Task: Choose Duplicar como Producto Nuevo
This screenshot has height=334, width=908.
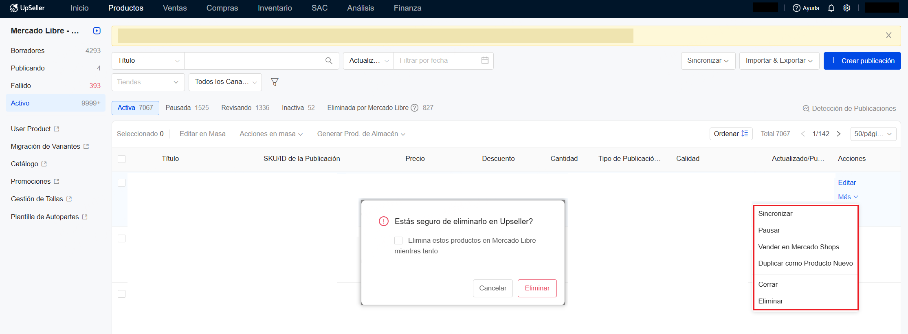Action: pos(805,263)
